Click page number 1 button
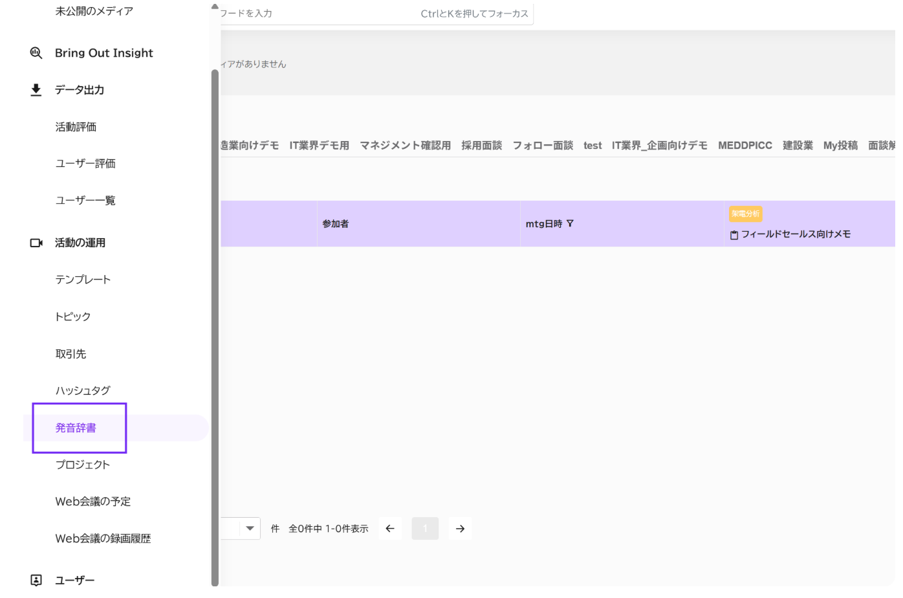903x598 pixels. click(x=425, y=529)
